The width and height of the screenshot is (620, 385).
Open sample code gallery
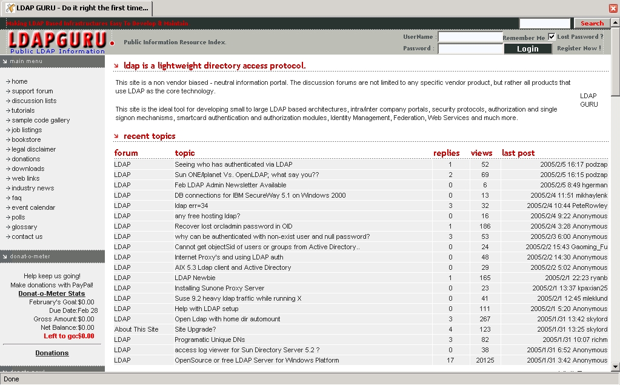41,120
